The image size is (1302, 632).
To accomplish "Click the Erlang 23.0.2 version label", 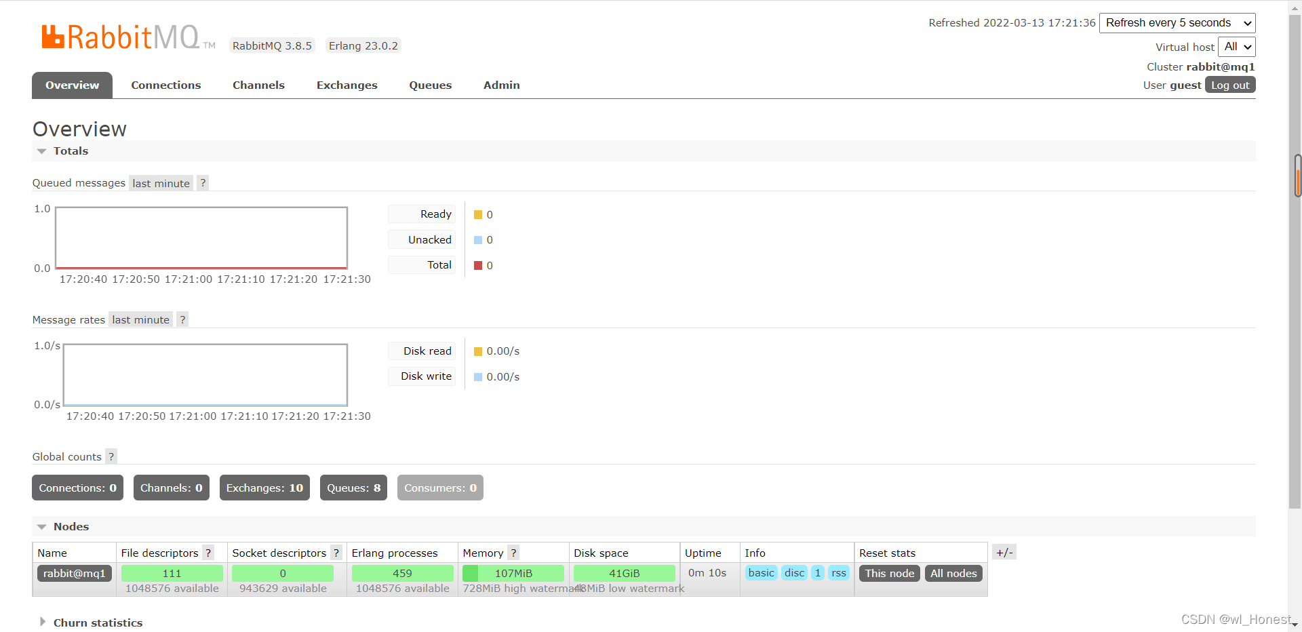I will pyautogui.click(x=363, y=45).
